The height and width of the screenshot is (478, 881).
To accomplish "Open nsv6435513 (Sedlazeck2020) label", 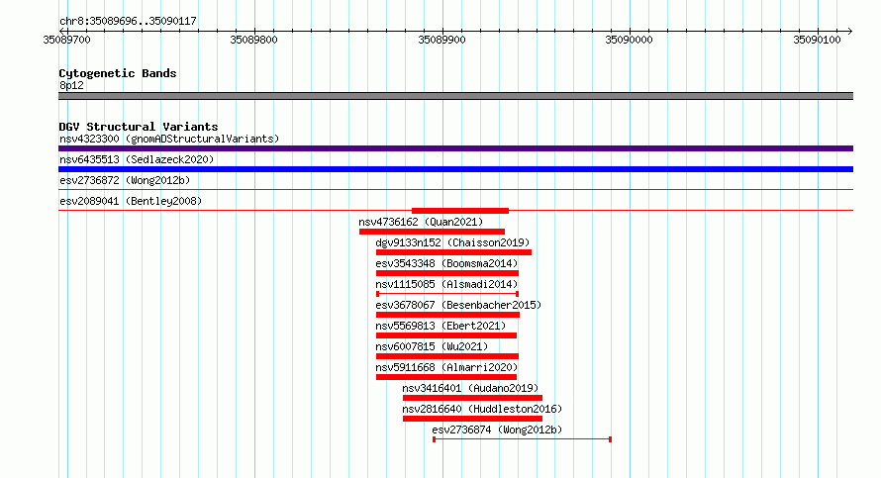I will [137, 159].
